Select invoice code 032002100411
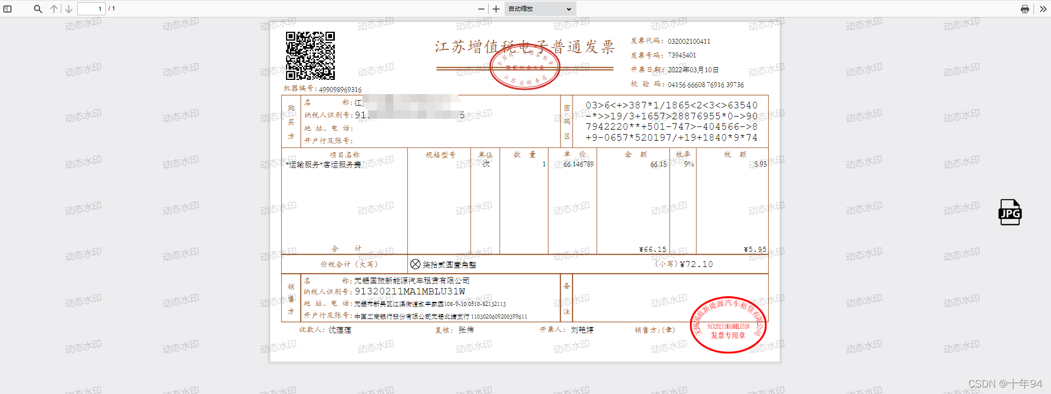 click(x=689, y=42)
